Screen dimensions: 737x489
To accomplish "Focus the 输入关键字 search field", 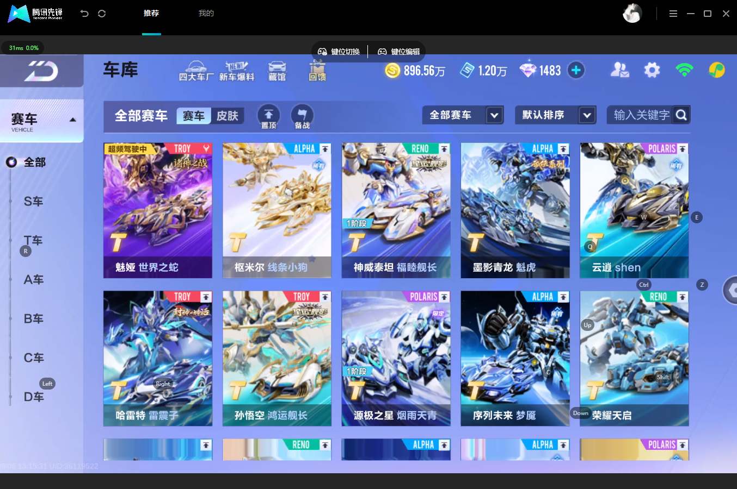I will click(x=641, y=115).
